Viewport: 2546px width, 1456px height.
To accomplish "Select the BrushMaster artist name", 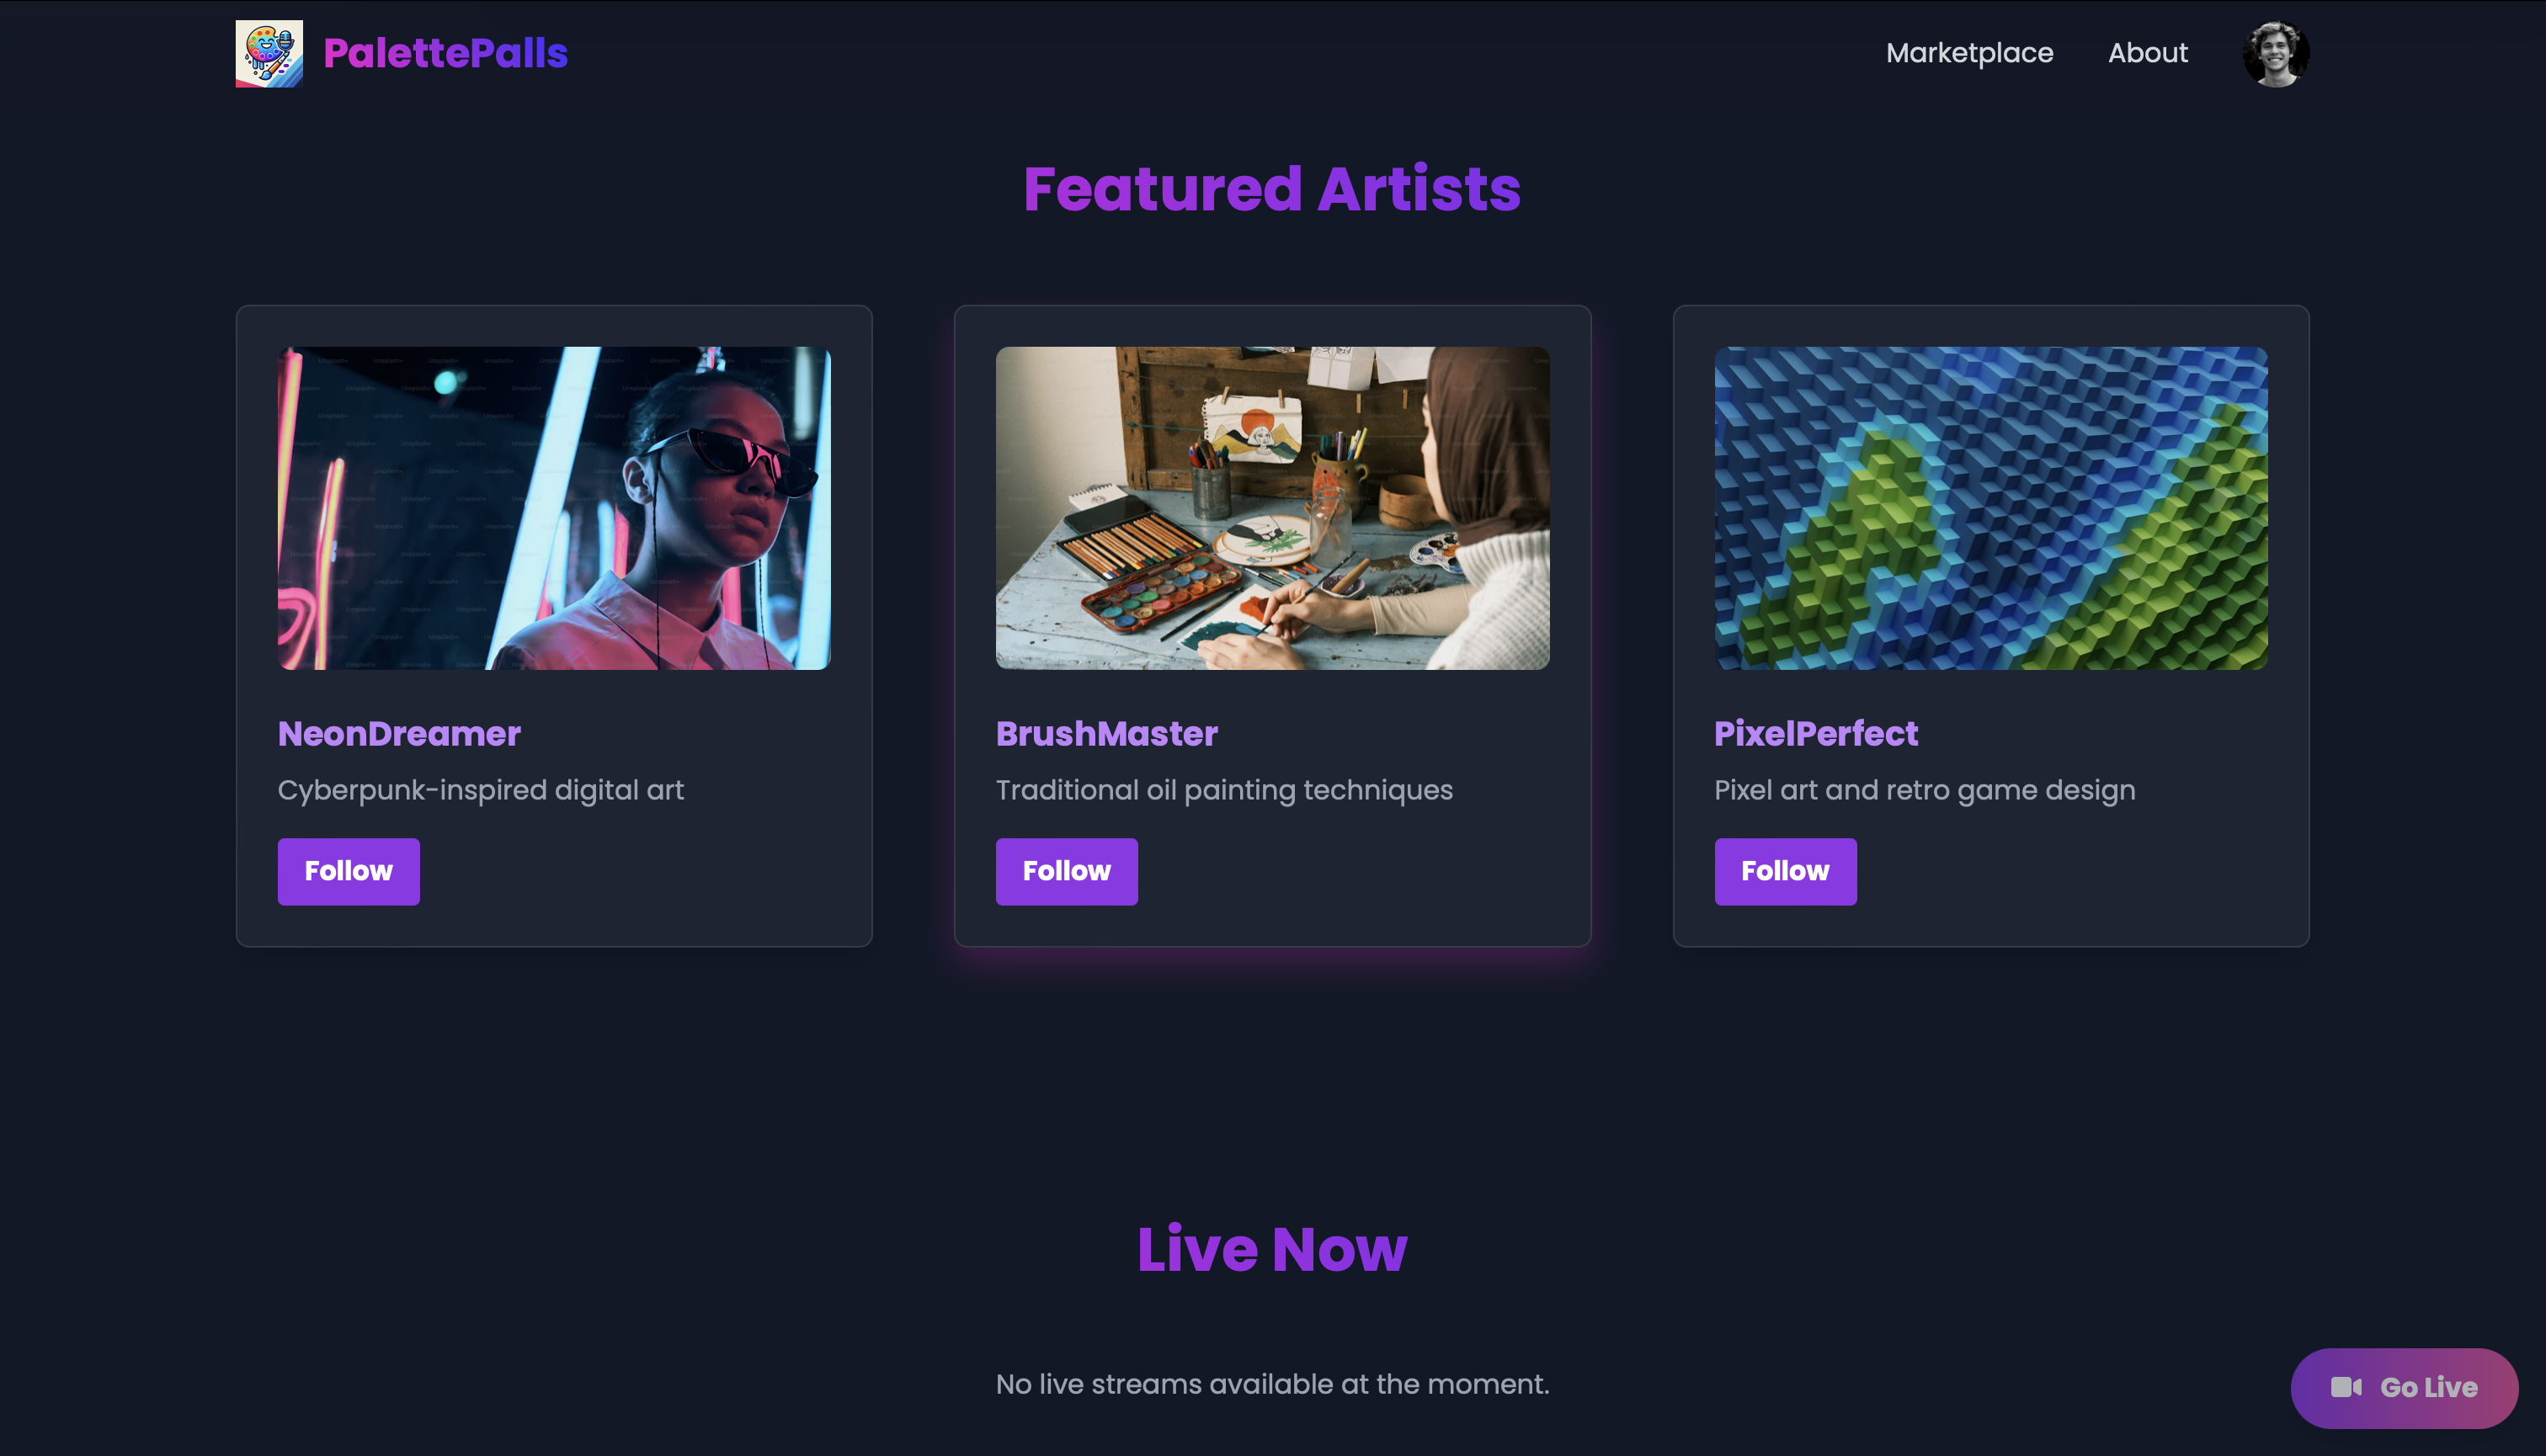I will [1106, 733].
